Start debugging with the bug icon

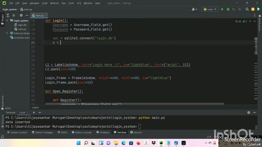click(228, 9)
